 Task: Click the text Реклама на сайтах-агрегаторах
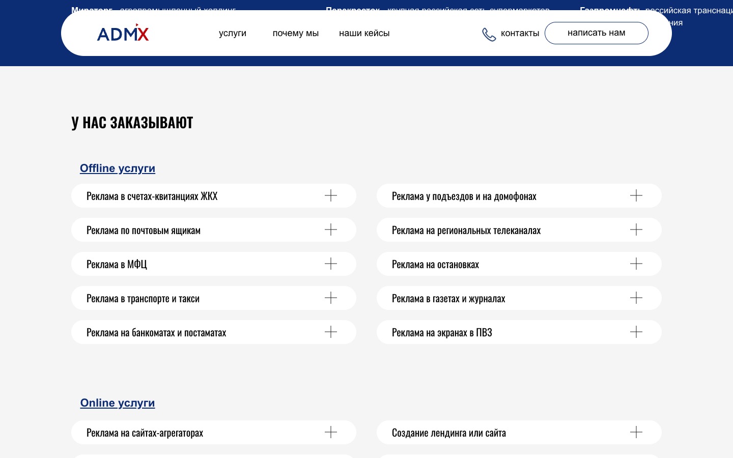[145, 433]
